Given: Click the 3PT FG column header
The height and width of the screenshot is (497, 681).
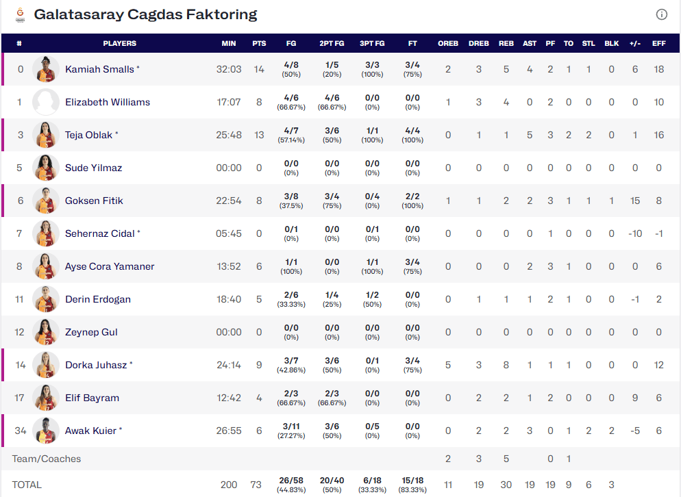Looking at the screenshot, I should pos(372,43).
